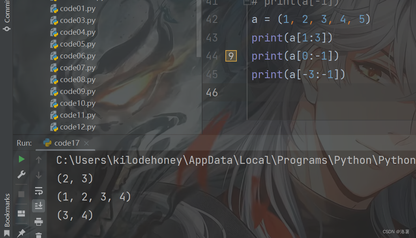Open code06.py in the project tree
416x238 pixels.
coord(78,56)
